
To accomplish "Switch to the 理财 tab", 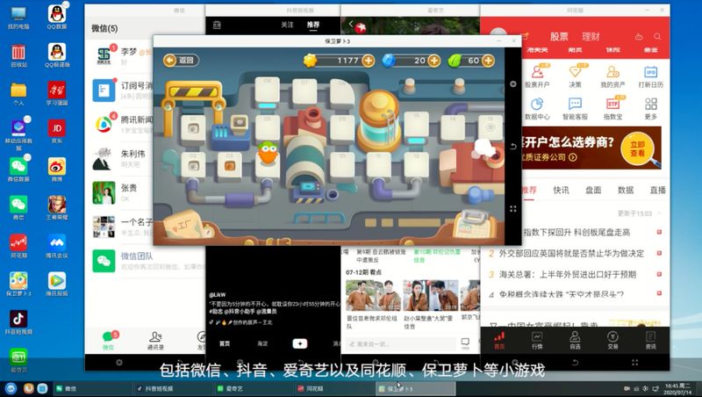I will 591,36.
